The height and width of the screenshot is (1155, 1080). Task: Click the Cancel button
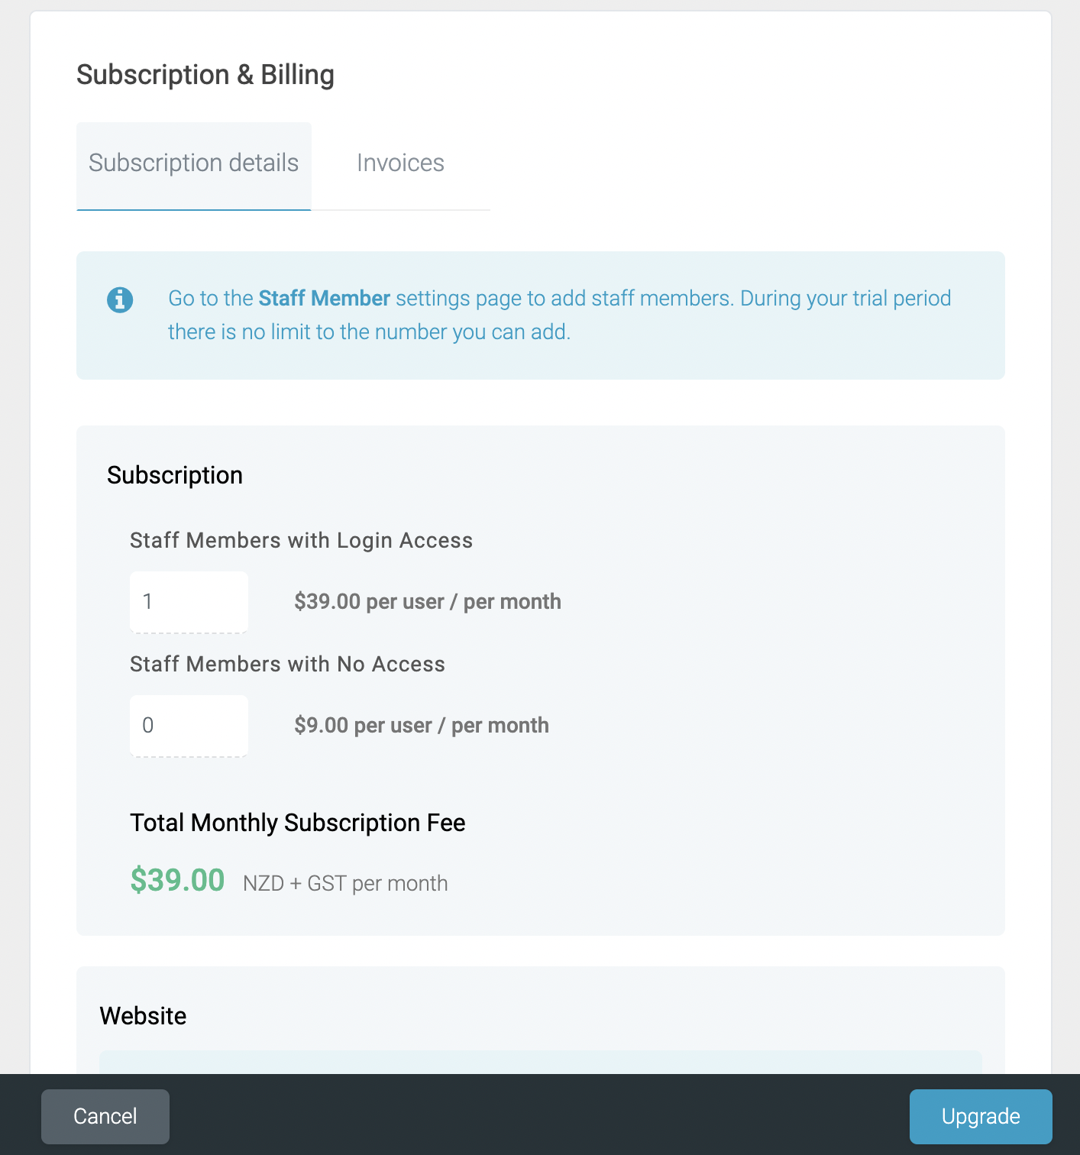[105, 1116]
